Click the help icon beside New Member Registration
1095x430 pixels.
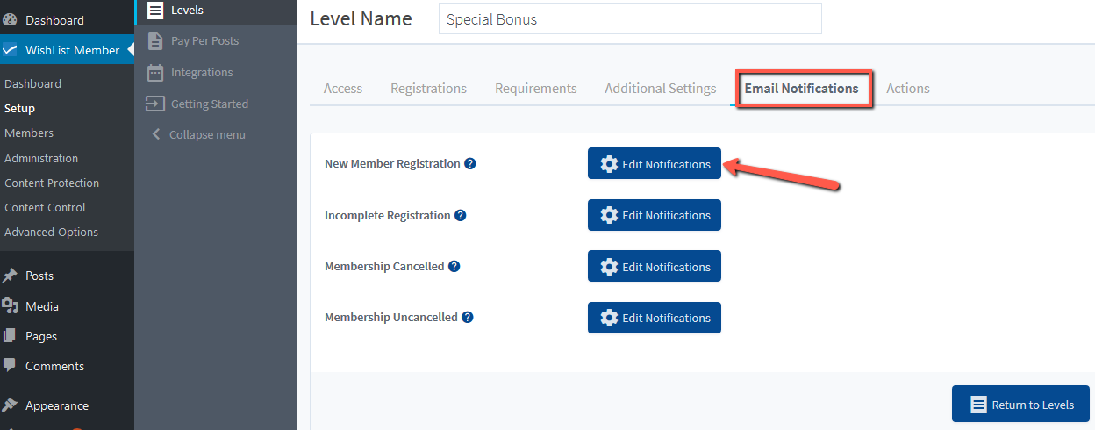pos(470,164)
